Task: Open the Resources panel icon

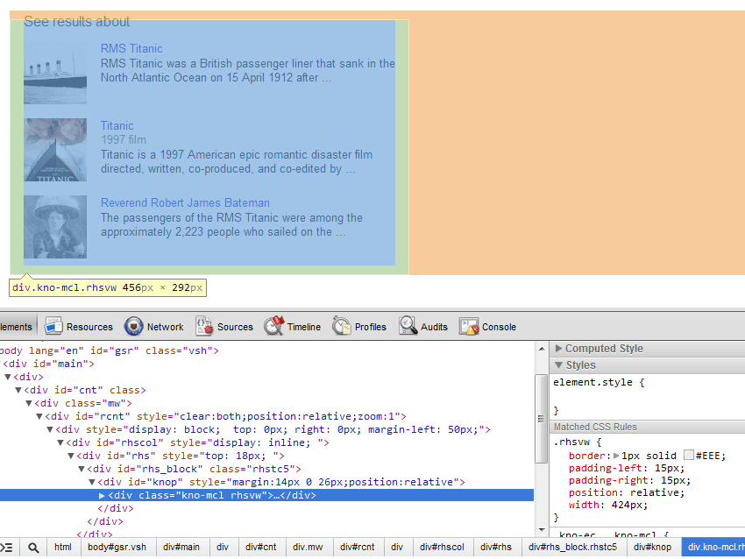Action: [x=53, y=326]
